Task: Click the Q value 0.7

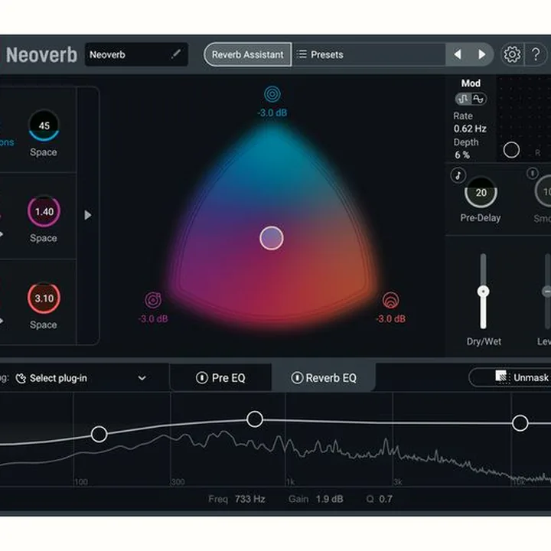Action: pyautogui.click(x=386, y=499)
